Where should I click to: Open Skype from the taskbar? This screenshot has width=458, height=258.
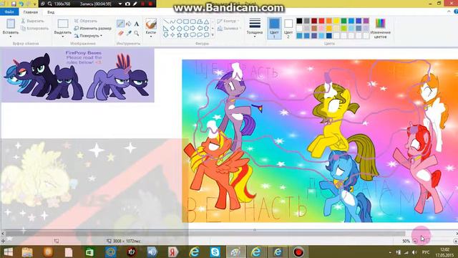click(215, 252)
